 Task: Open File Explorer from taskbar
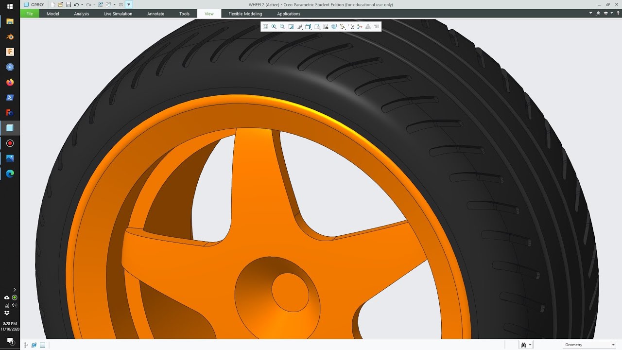10,21
